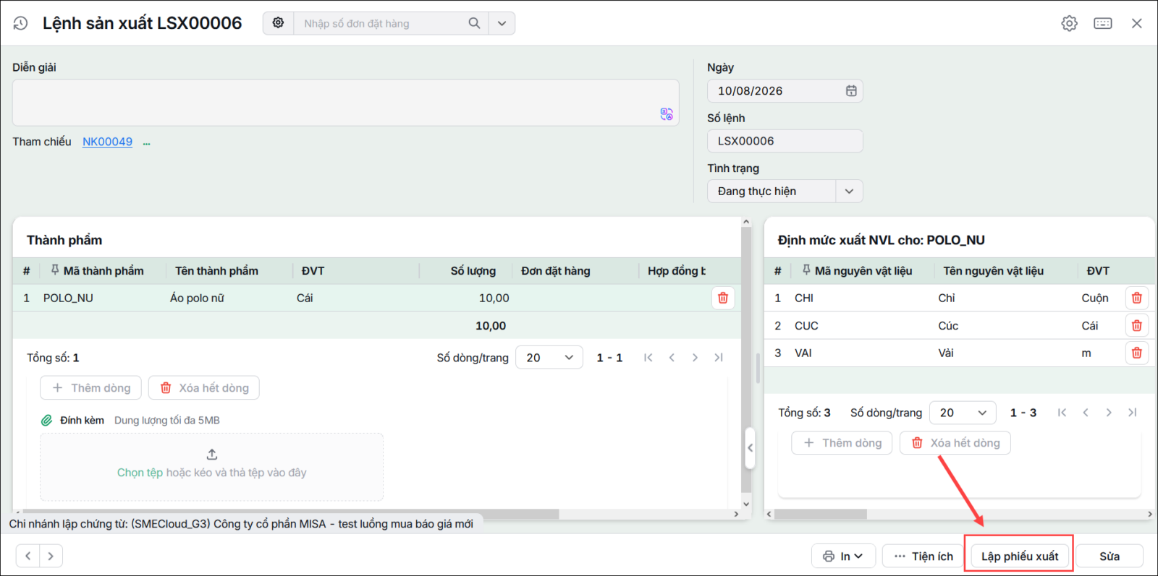Open the Tiện ích menu
Viewport: 1158px width, 576px height.
pyautogui.click(x=924, y=556)
